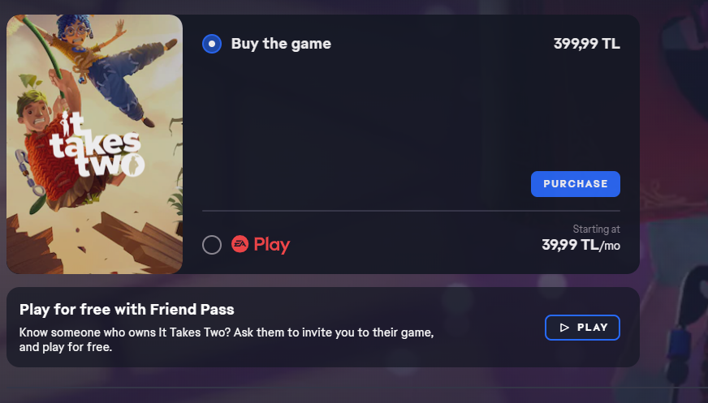Click the 39,99 TL/mo subscription price
This screenshot has height=403, width=708.
click(581, 245)
